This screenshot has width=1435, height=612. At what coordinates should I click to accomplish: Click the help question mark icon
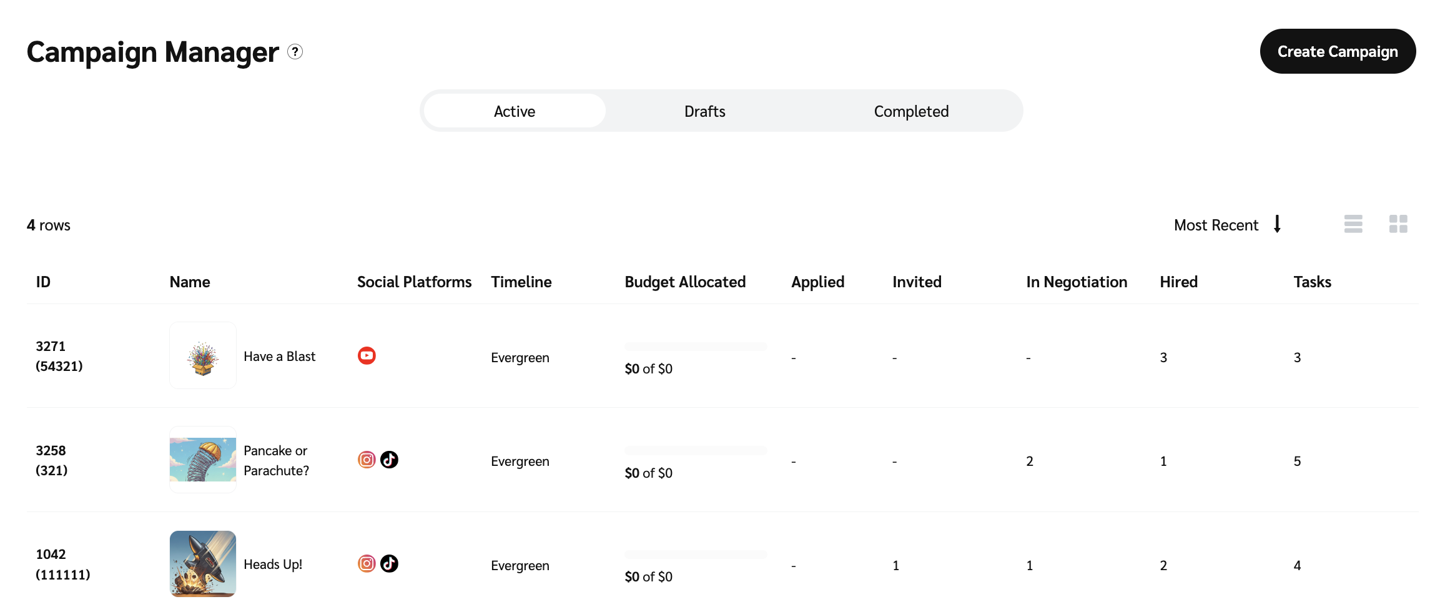pos(295,52)
